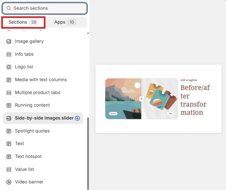Click the Media with text columns icon

[x=9, y=80]
